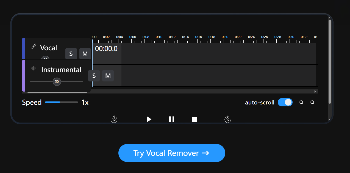Image resolution: width=350 pixels, height=173 pixels.
Task: Mute the Vocal track
Action: [85, 54]
